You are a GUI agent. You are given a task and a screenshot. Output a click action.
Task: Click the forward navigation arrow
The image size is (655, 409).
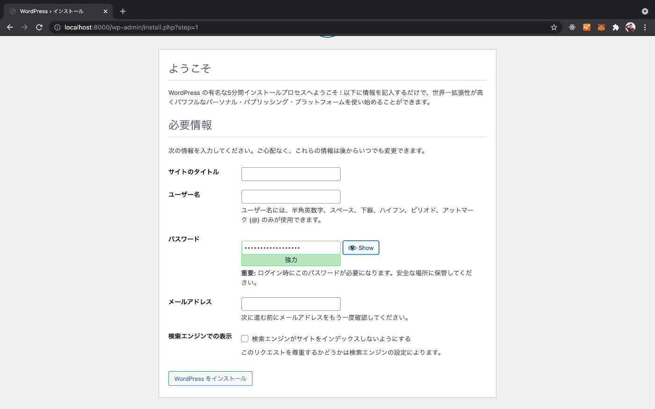click(24, 27)
